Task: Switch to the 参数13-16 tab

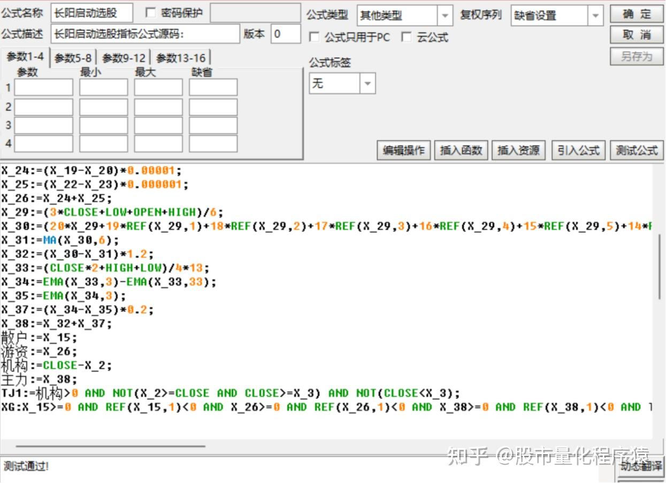Action: [x=180, y=58]
